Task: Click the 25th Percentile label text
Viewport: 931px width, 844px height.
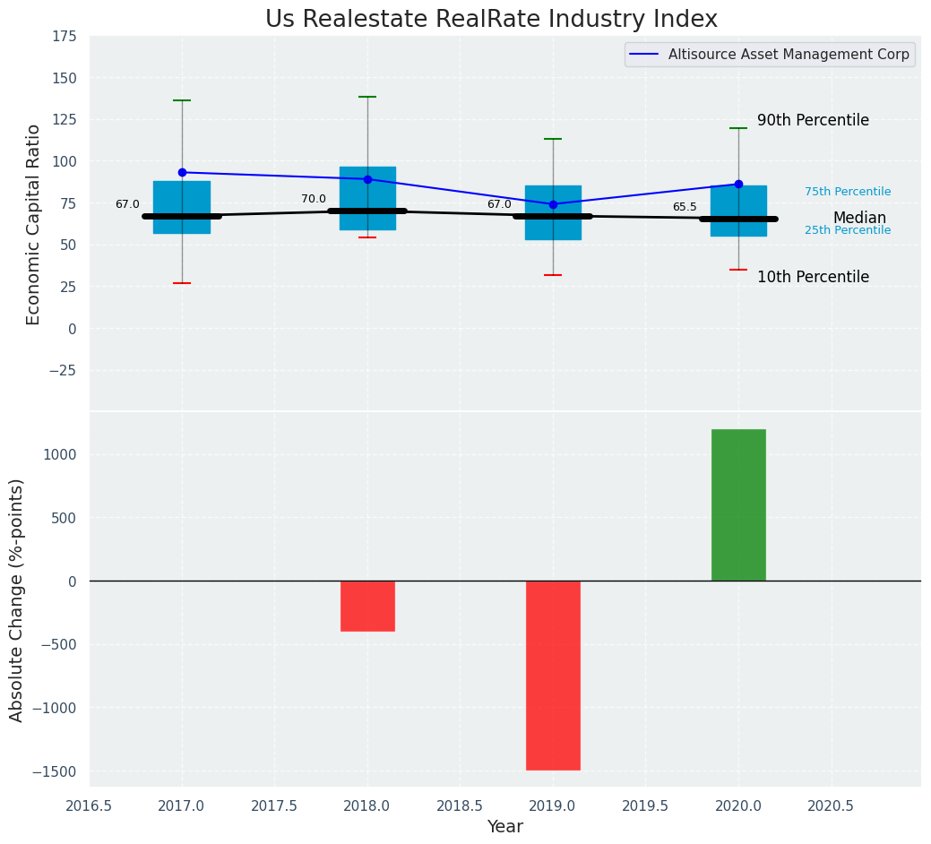Action: 847,230
